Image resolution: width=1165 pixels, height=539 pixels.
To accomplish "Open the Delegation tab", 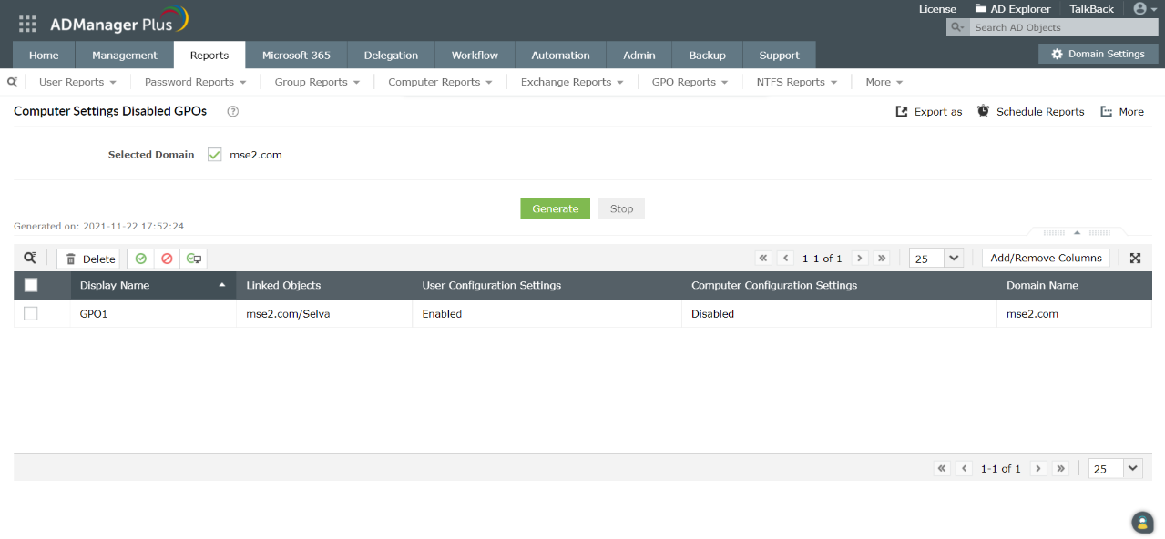I will [391, 55].
